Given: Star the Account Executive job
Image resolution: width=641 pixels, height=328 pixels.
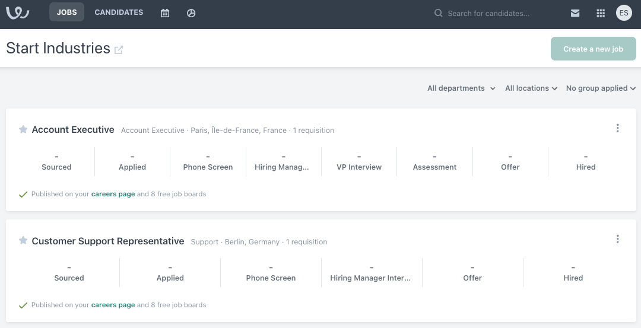Looking at the screenshot, I should (23, 130).
